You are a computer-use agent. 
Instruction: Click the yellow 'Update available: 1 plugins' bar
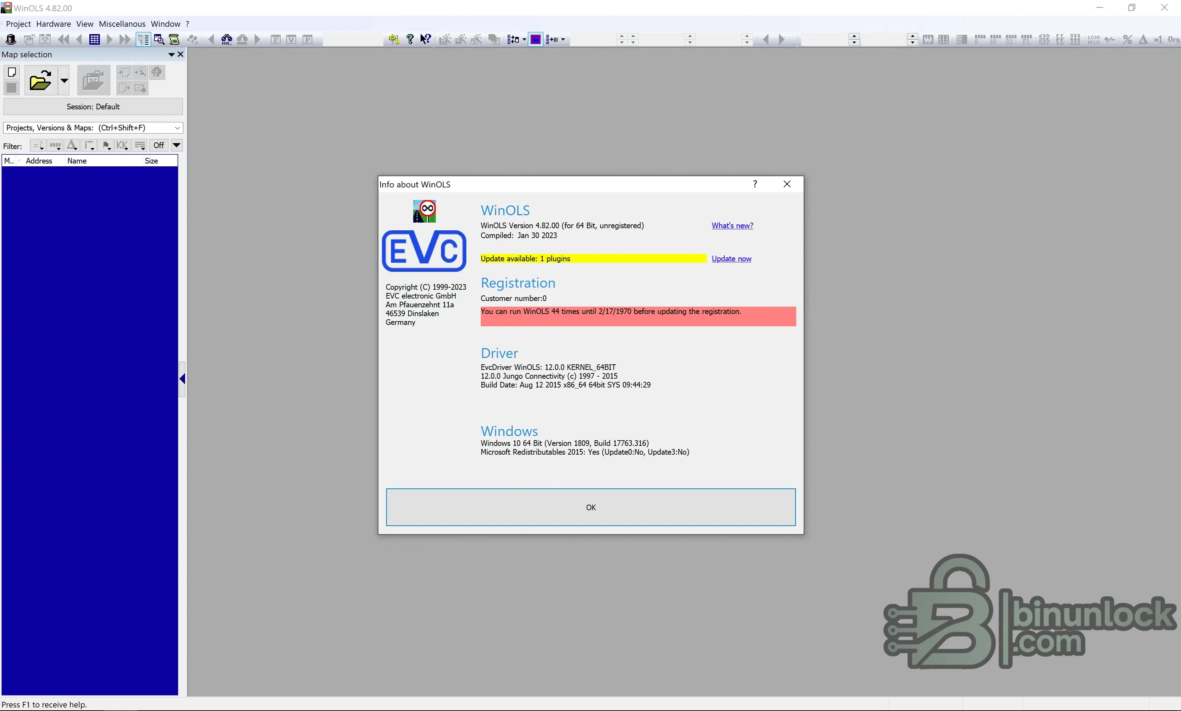[593, 259]
